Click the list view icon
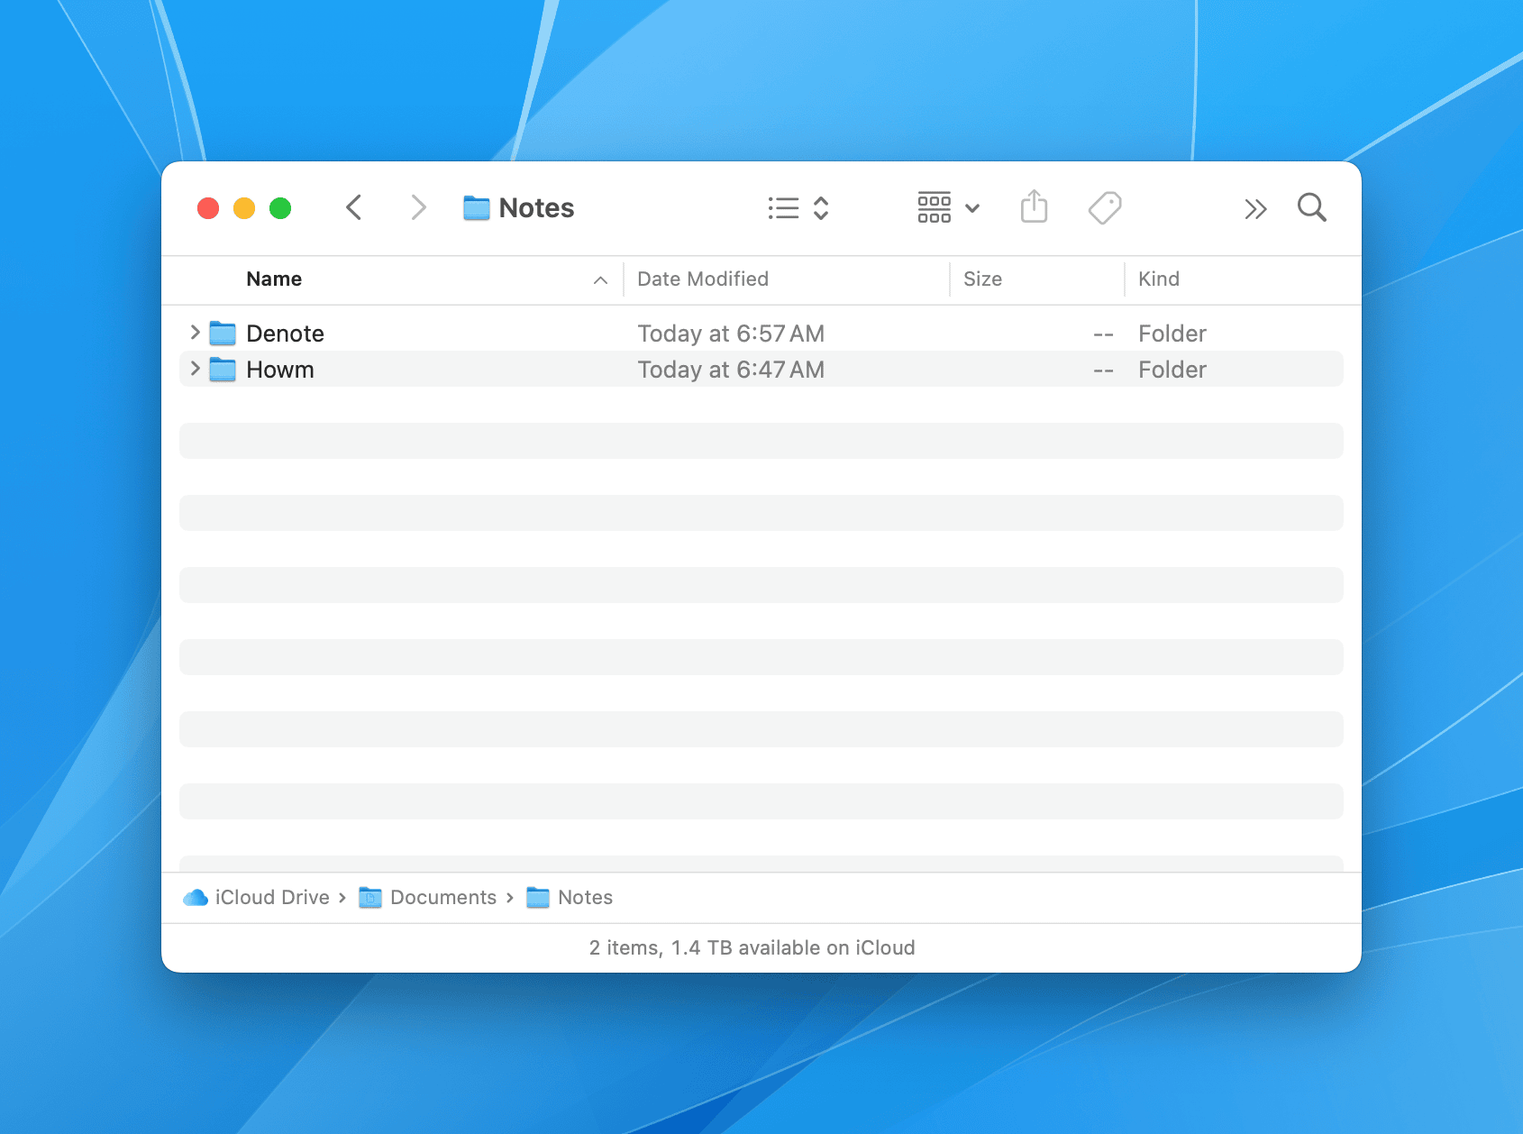Viewport: 1523px width, 1134px height. click(784, 208)
